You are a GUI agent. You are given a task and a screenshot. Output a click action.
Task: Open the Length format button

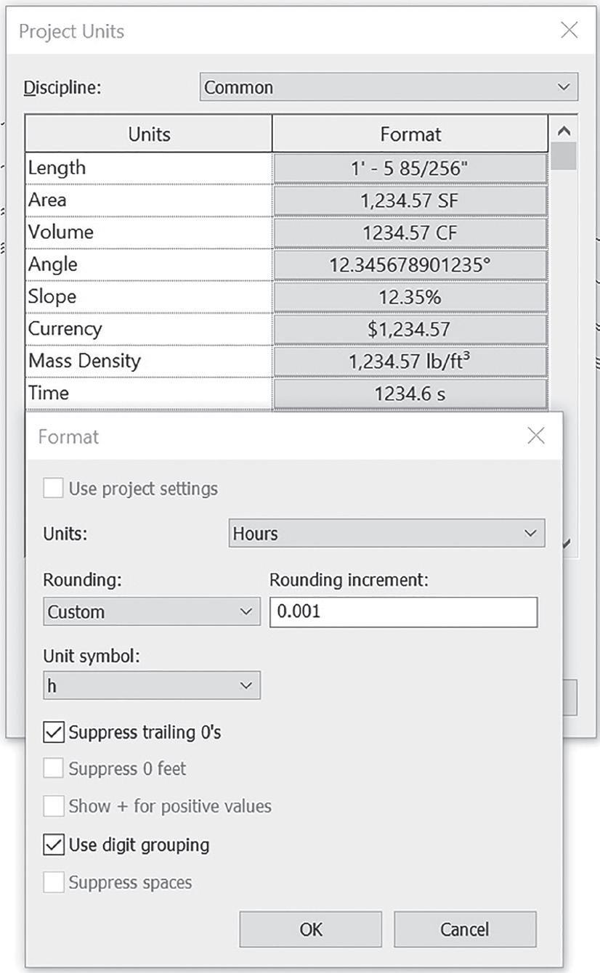(x=410, y=168)
